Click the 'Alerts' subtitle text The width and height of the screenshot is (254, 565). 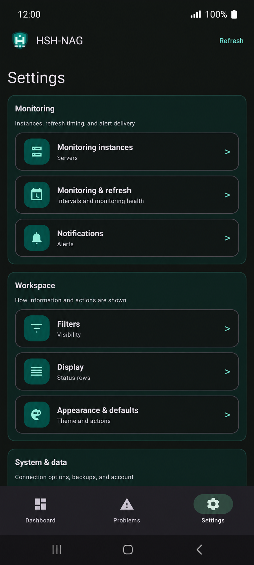65,244
